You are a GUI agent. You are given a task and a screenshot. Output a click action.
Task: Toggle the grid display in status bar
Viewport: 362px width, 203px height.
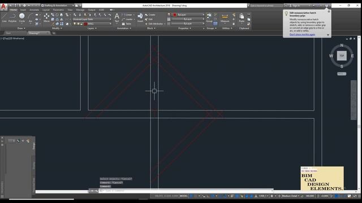(191, 196)
